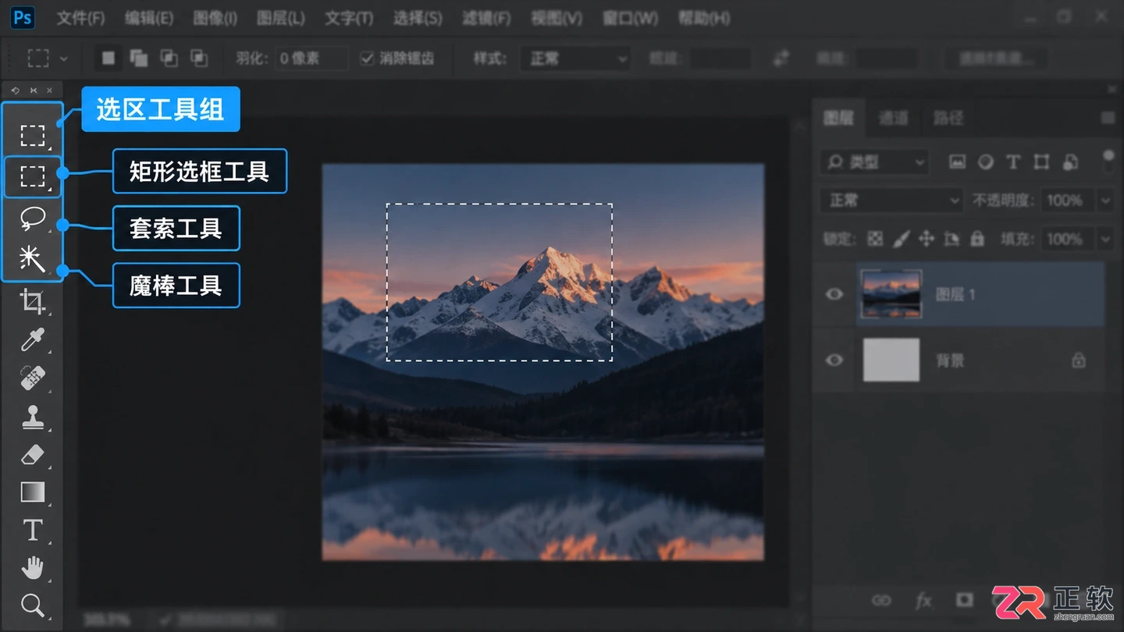Click the 羽化 value input field
The image size is (1124, 632).
[x=311, y=59]
